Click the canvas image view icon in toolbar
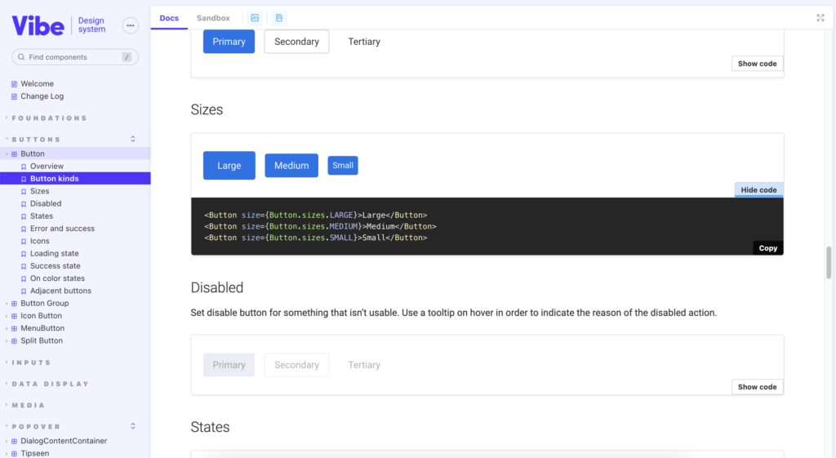The width and height of the screenshot is (836, 458). [255, 18]
